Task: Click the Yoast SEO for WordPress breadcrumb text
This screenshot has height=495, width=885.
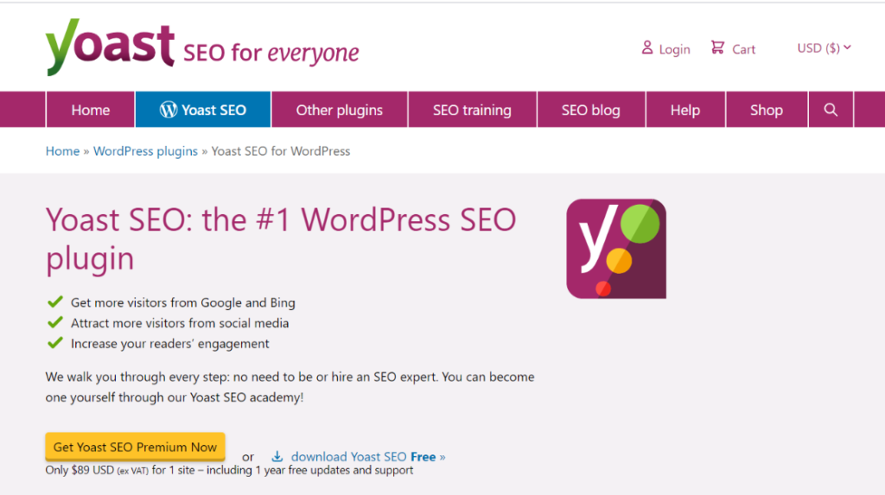Action: (x=281, y=151)
